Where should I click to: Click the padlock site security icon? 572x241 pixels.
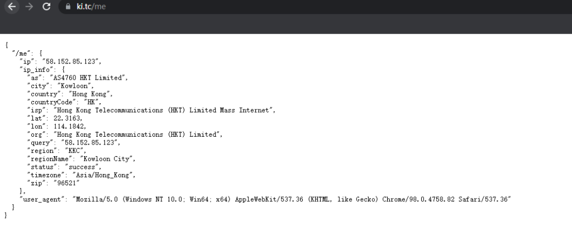pyautogui.click(x=68, y=7)
